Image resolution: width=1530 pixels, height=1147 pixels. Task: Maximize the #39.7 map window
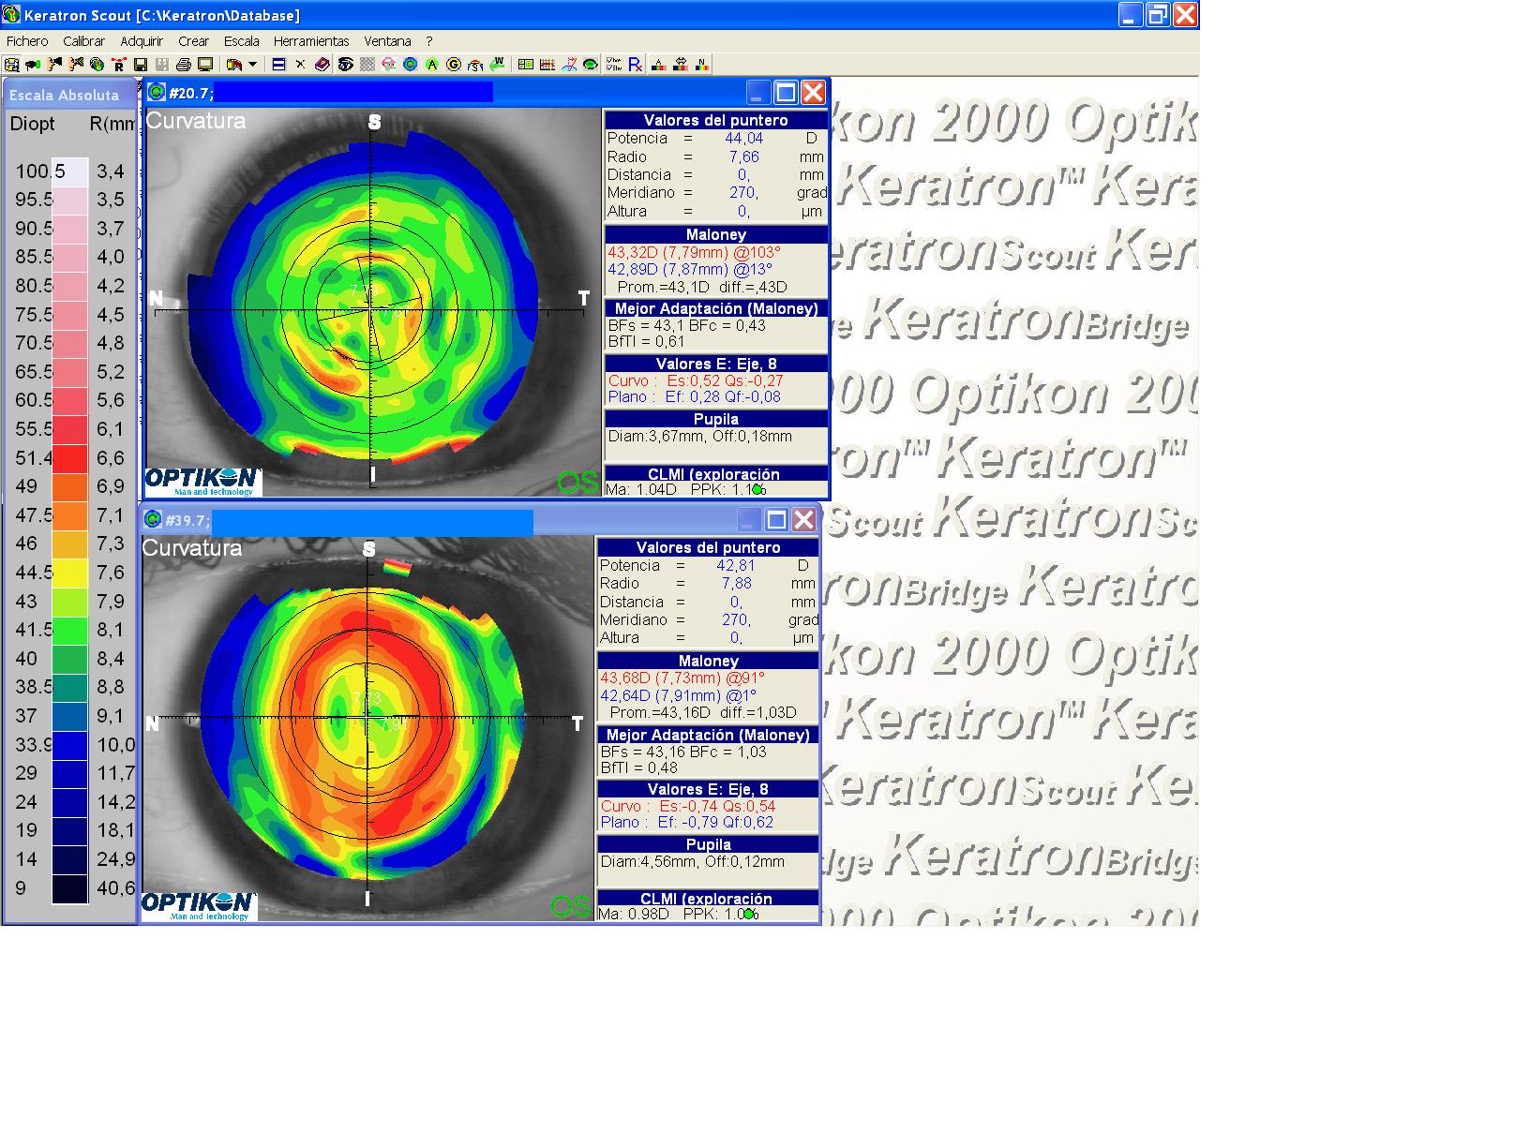tap(777, 519)
